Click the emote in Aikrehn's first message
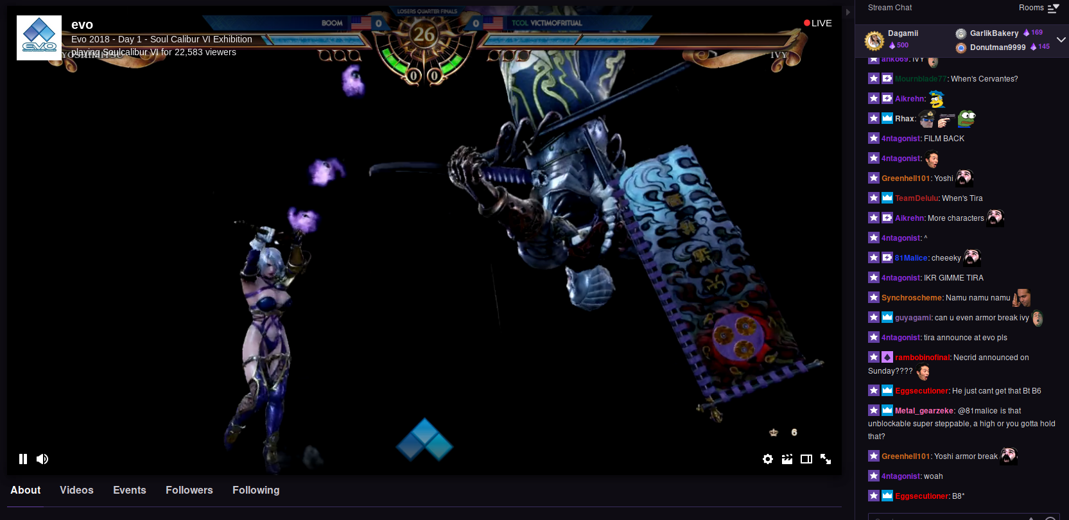Viewport: 1069px width, 520px height. 937,99
